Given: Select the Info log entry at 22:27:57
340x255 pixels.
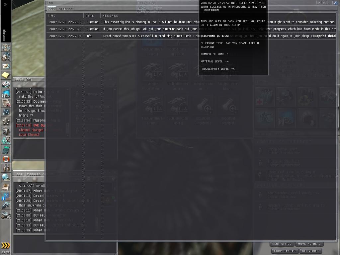Looking at the screenshot, I should tap(191, 36).
